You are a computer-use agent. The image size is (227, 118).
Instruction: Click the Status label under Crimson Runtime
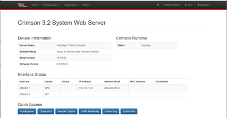[128, 45]
